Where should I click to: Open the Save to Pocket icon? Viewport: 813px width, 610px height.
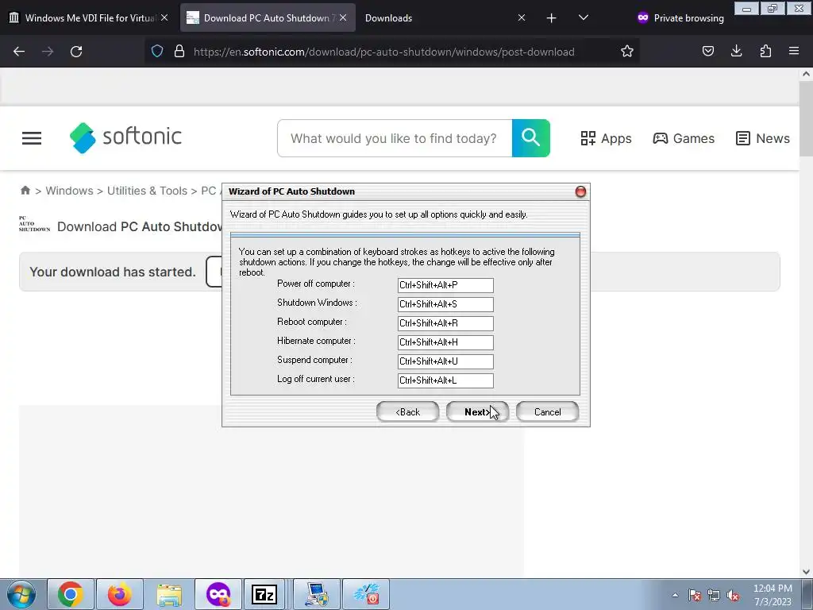coord(707,51)
